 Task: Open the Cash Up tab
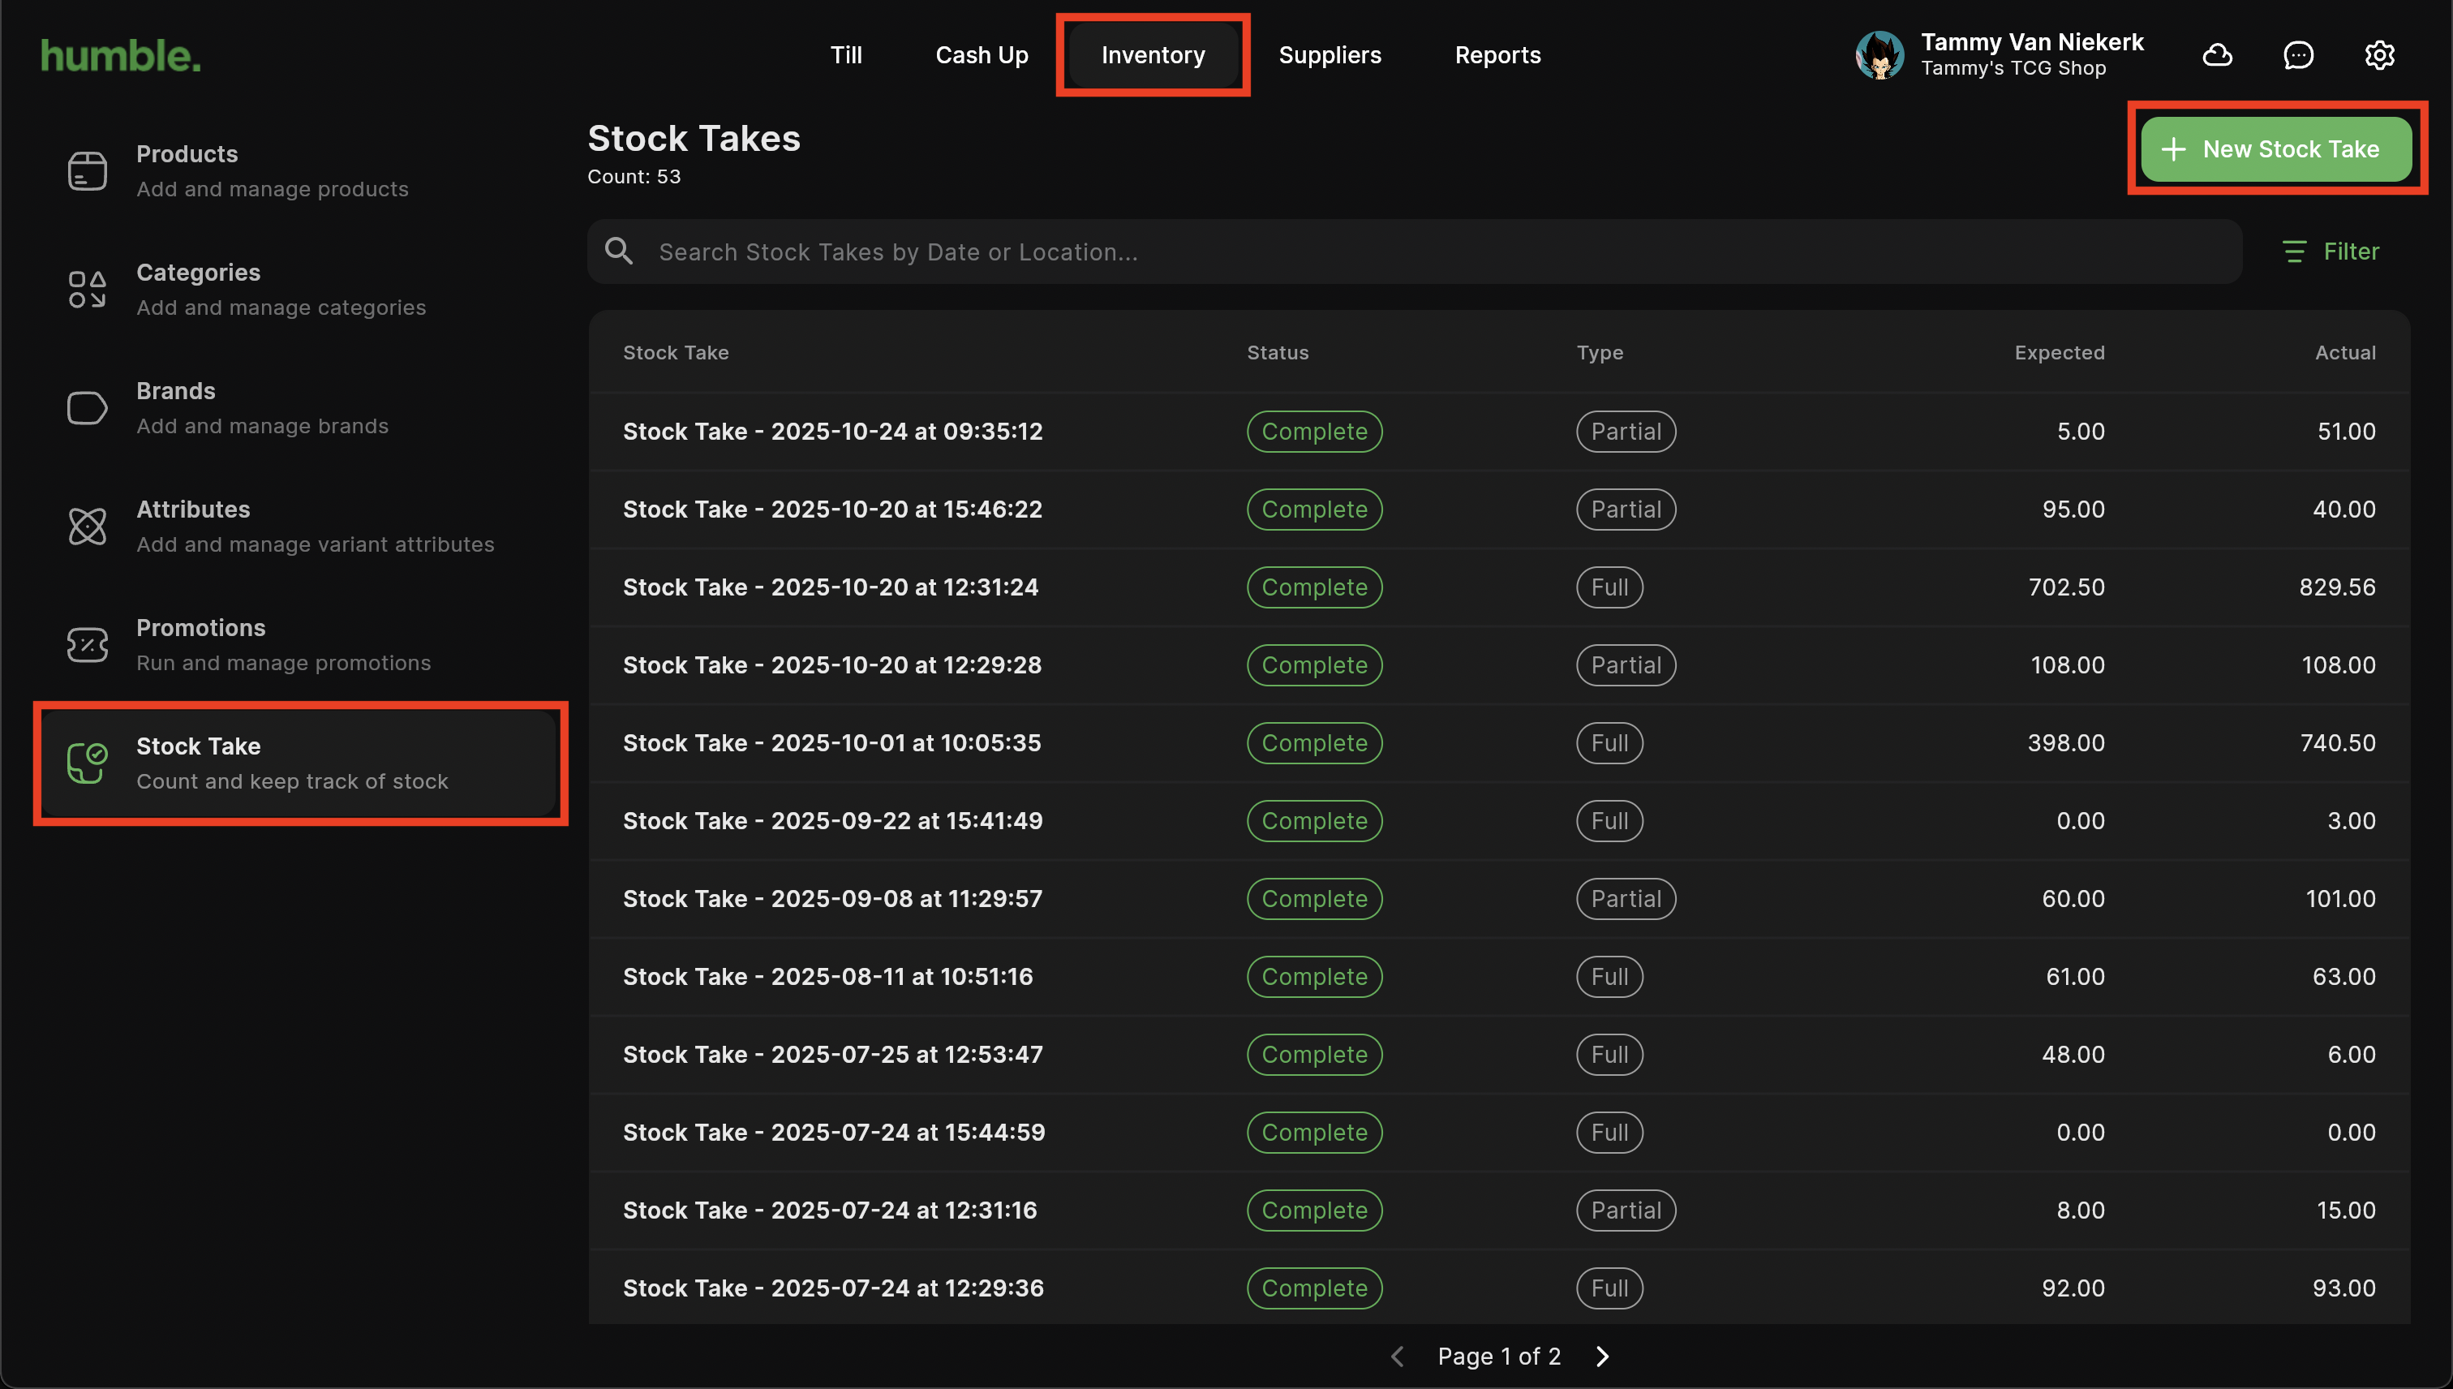[x=982, y=55]
